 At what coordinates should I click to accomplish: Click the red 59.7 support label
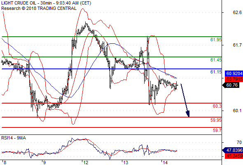pos(217,130)
